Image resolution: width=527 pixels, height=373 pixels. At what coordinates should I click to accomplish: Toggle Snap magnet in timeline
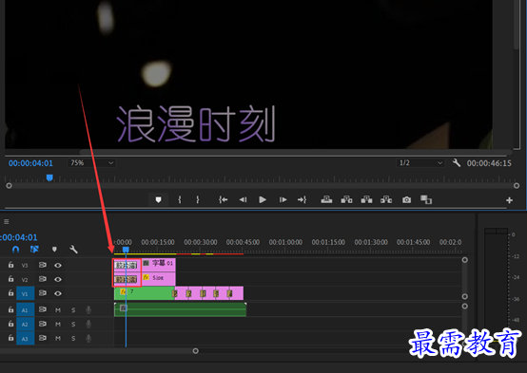click(x=15, y=250)
